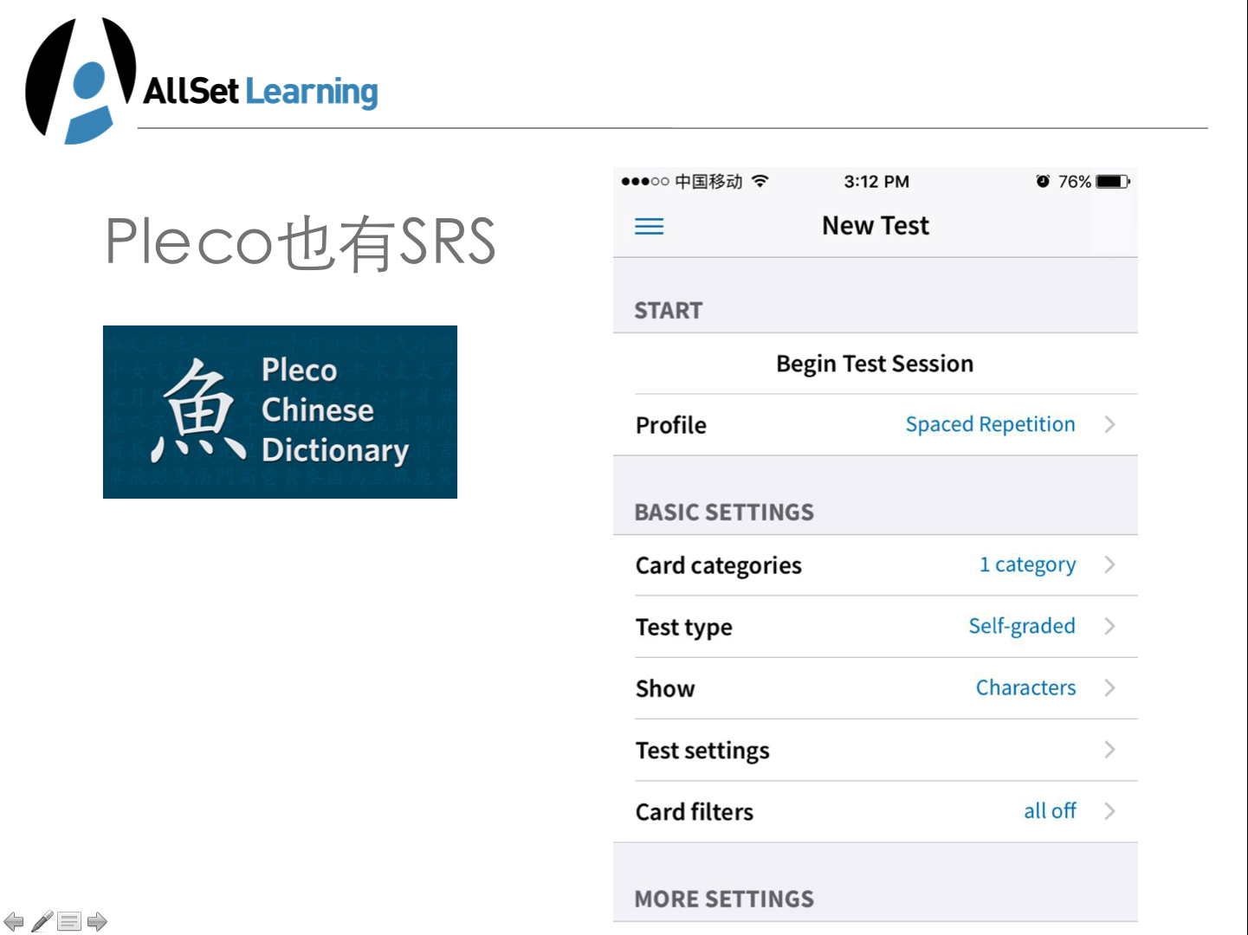
Task: Open Card categories setting
Action: point(875,565)
